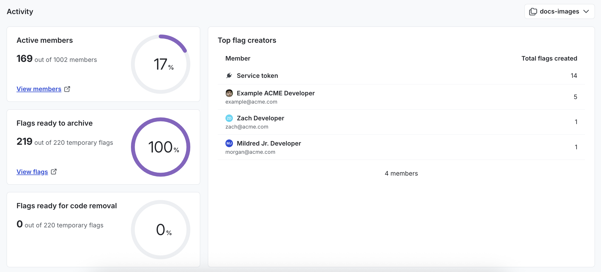This screenshot has height=272, width=601.
Task: Click the Activity page heading
Action: click(20, 11)
